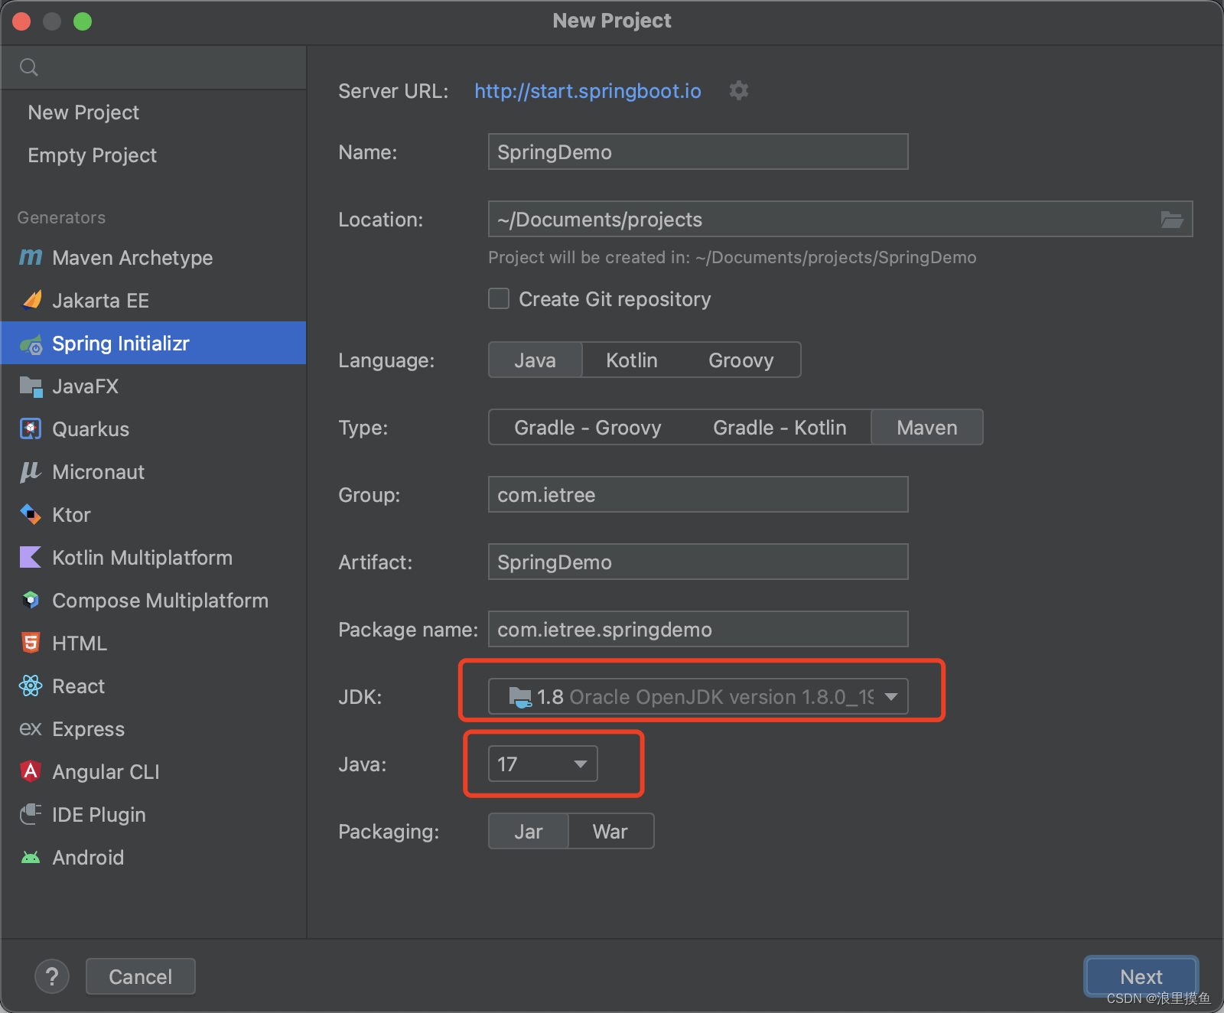Viewport: 1224px width, 1013px height.
Task: Open help with question mark button
Action: click(52, 976)
